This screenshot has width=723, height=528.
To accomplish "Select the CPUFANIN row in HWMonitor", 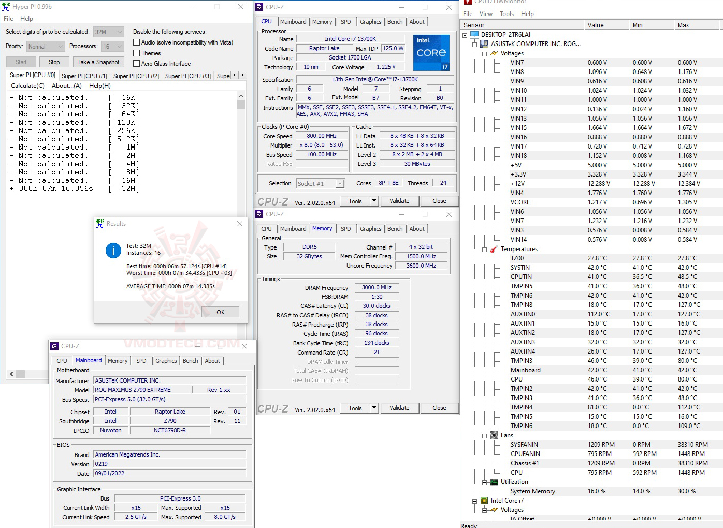I will click(615, 454).
